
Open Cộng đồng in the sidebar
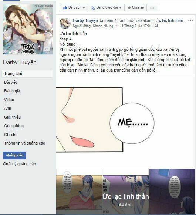14,126
